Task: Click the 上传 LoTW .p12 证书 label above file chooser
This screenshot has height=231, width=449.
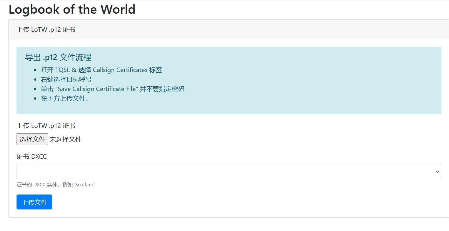Action: [x=46, y=126]
